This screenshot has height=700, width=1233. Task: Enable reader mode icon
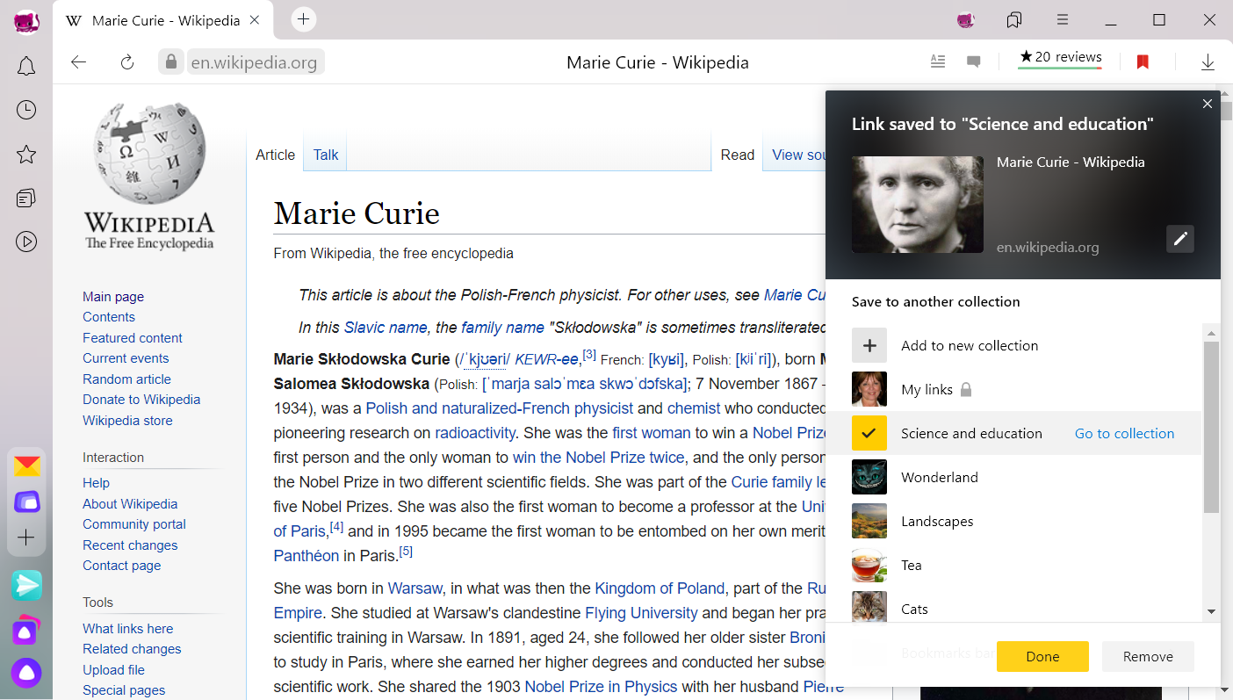tap(938, 61)
